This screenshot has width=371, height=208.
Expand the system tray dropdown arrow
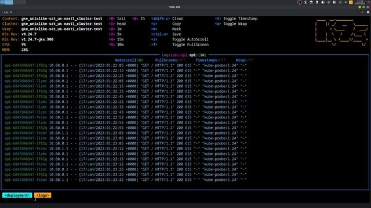[345, 2]
